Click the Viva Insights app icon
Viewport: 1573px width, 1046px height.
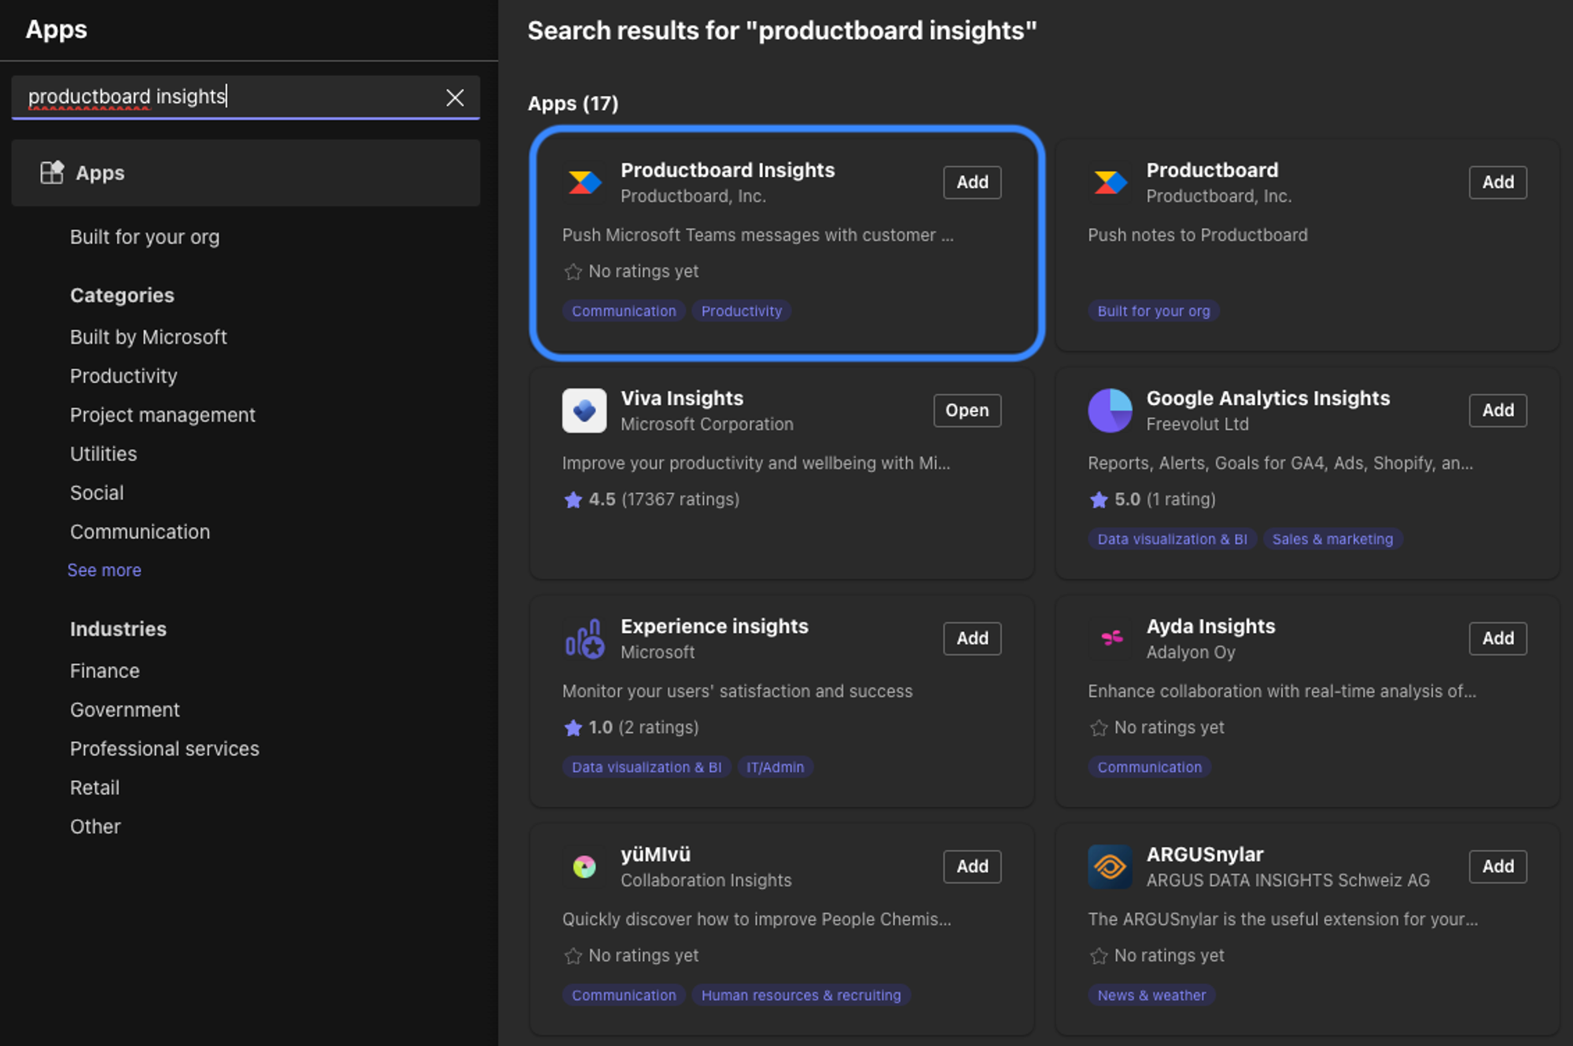click(584, 411)
